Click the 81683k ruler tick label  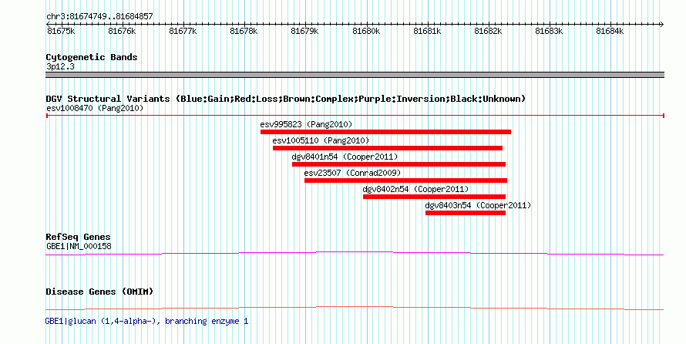pyautogui.click(x=549, y=31)
